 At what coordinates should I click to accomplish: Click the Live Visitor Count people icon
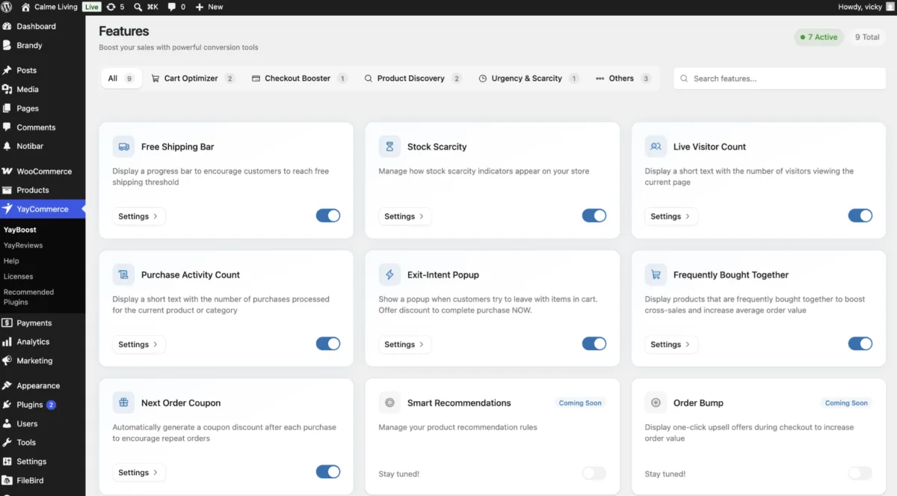tap(656, 147)
